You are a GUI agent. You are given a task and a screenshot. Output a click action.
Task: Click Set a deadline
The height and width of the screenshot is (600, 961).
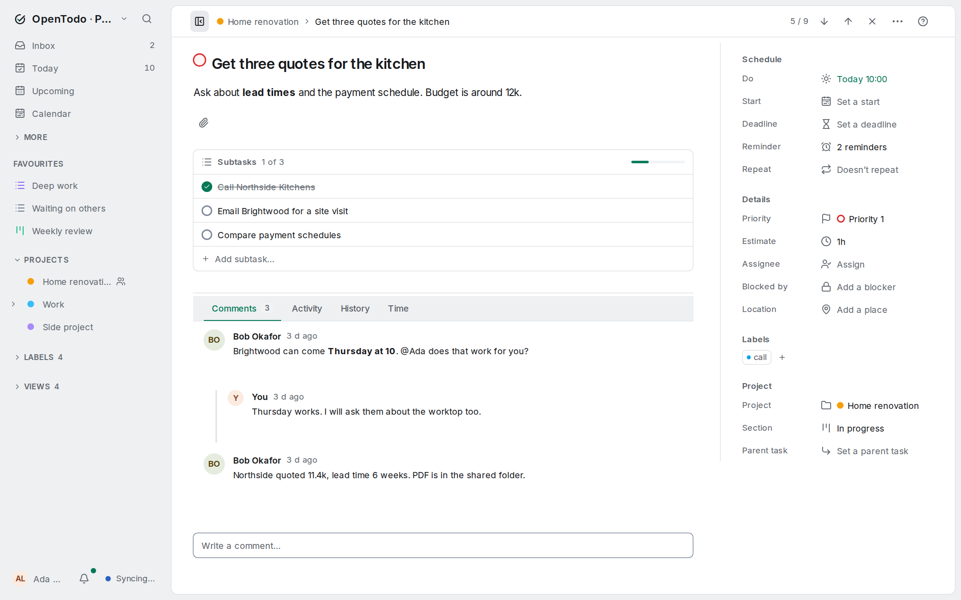866,124
